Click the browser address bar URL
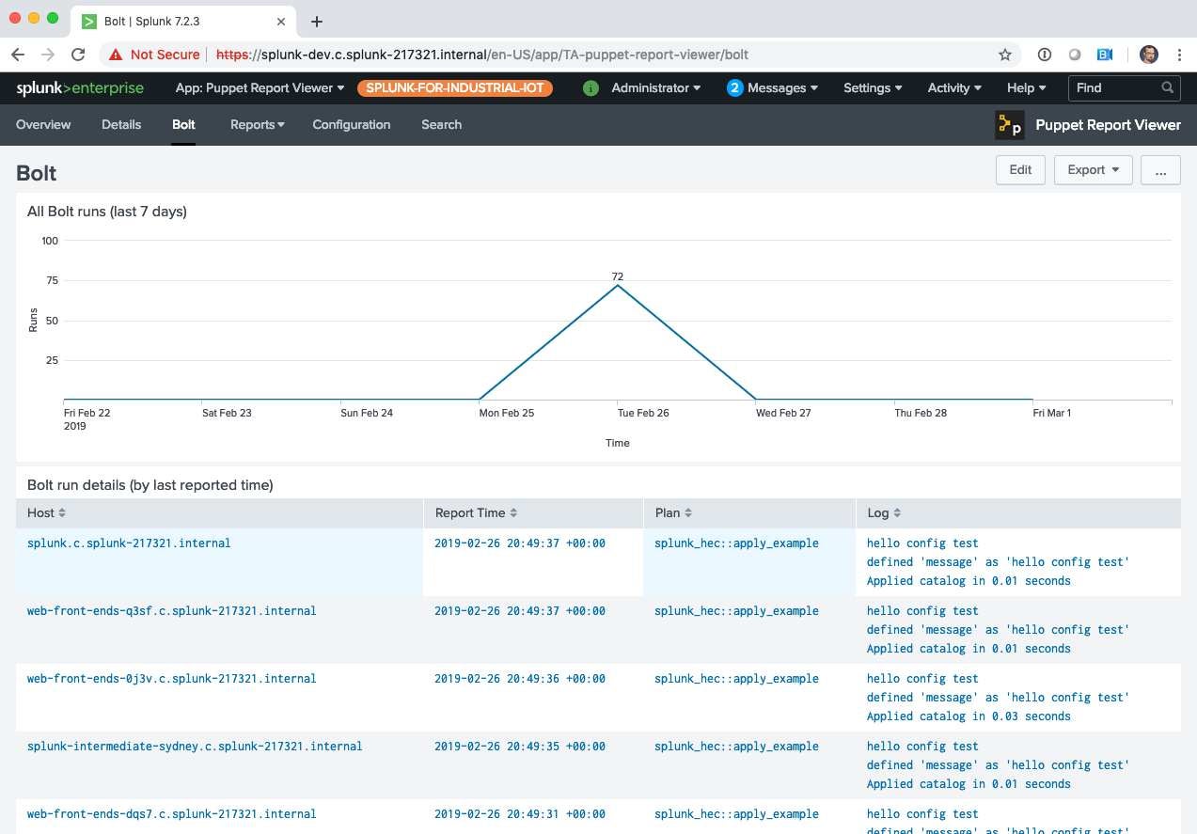Image resolution: width=1197 pixels, height=834 pixels. pyautogui.click(x=482, y=55)
